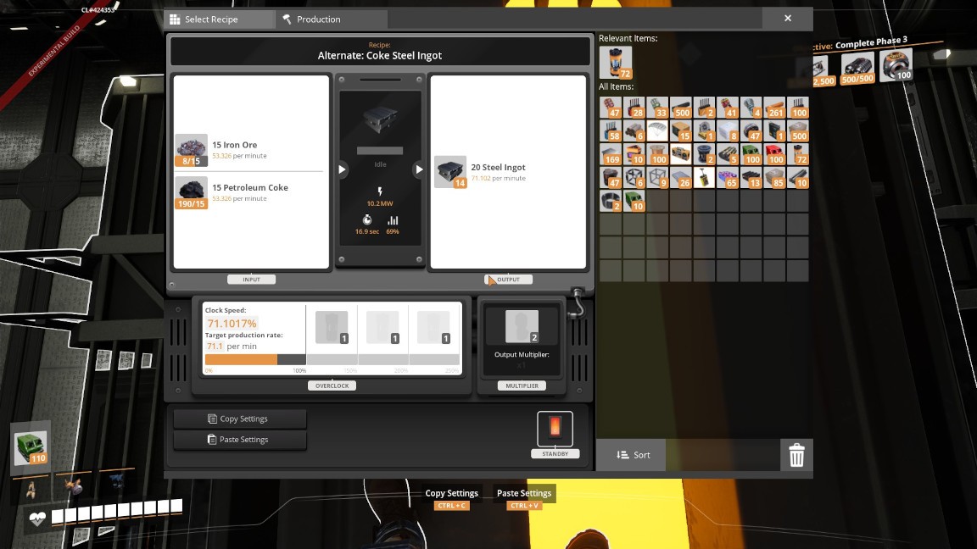Screen dimensions: 977x549
Task: Click the first empty power shard slot
Action: point(332,328)
